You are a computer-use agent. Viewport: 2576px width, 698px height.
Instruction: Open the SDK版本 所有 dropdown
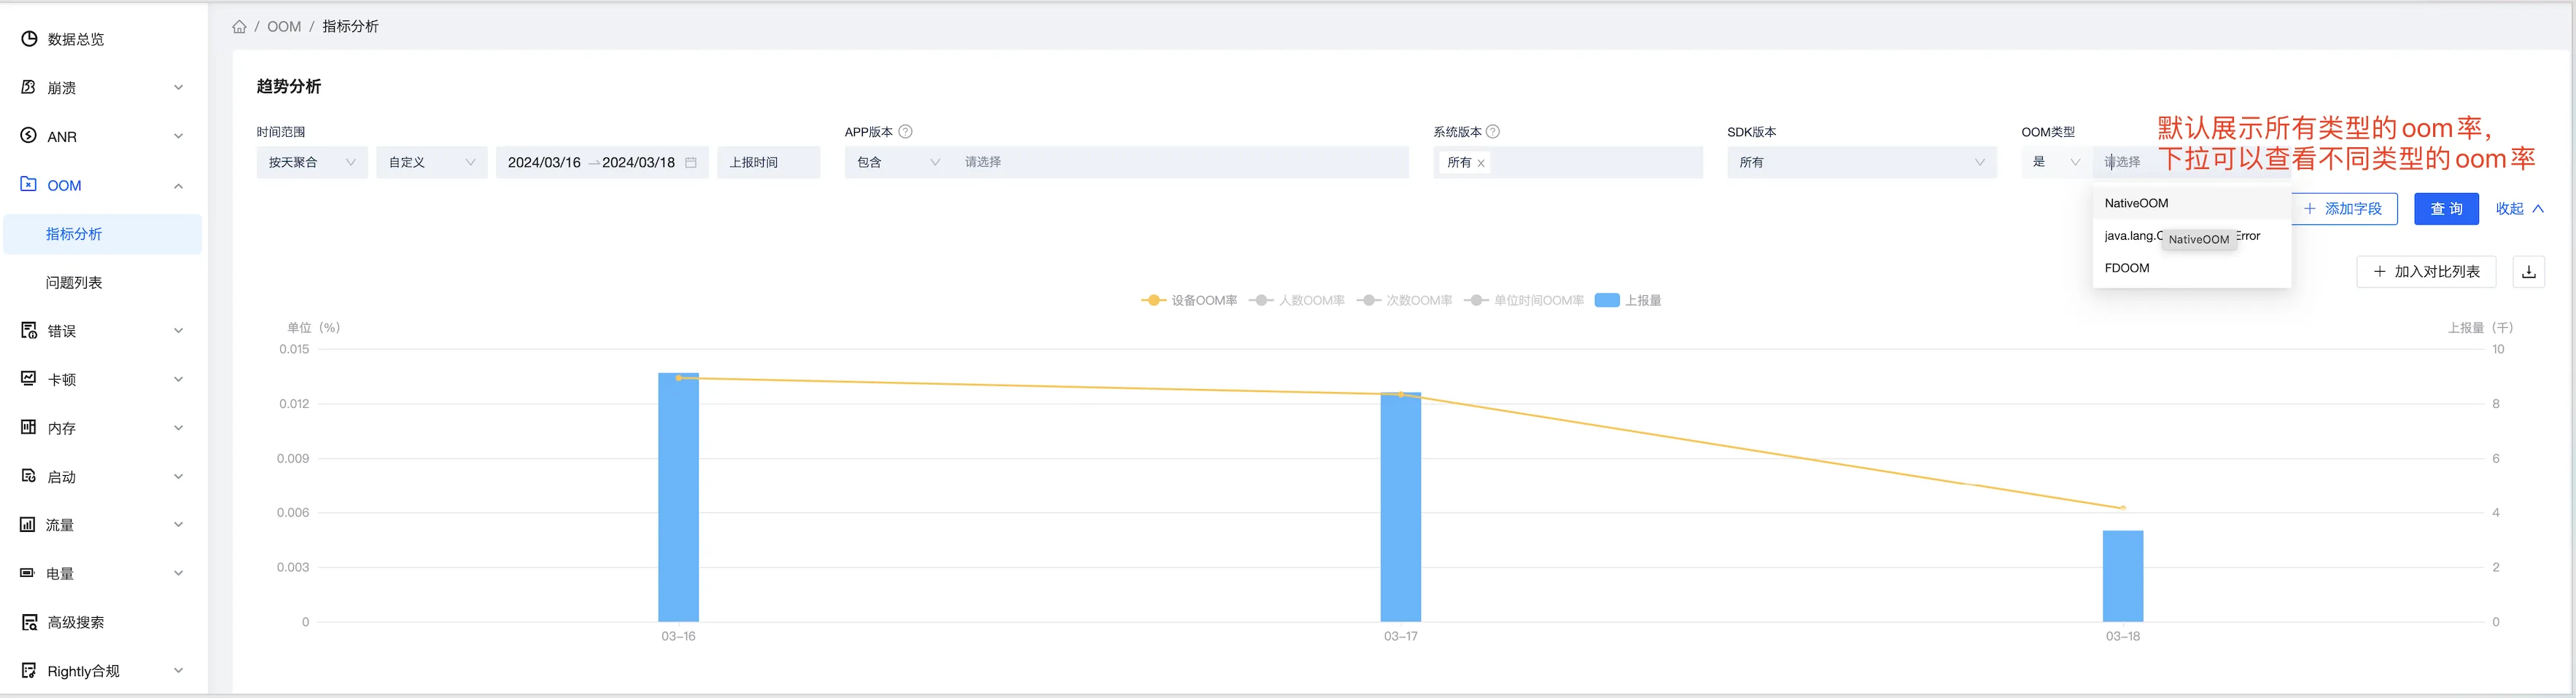point(1862,162)
